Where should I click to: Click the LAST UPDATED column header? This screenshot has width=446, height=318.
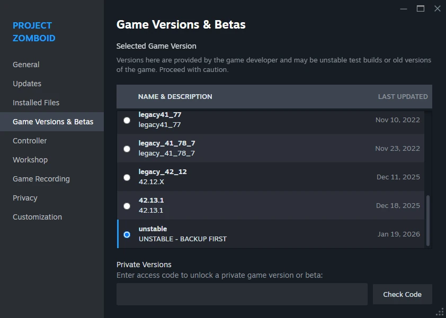point(403,97)
